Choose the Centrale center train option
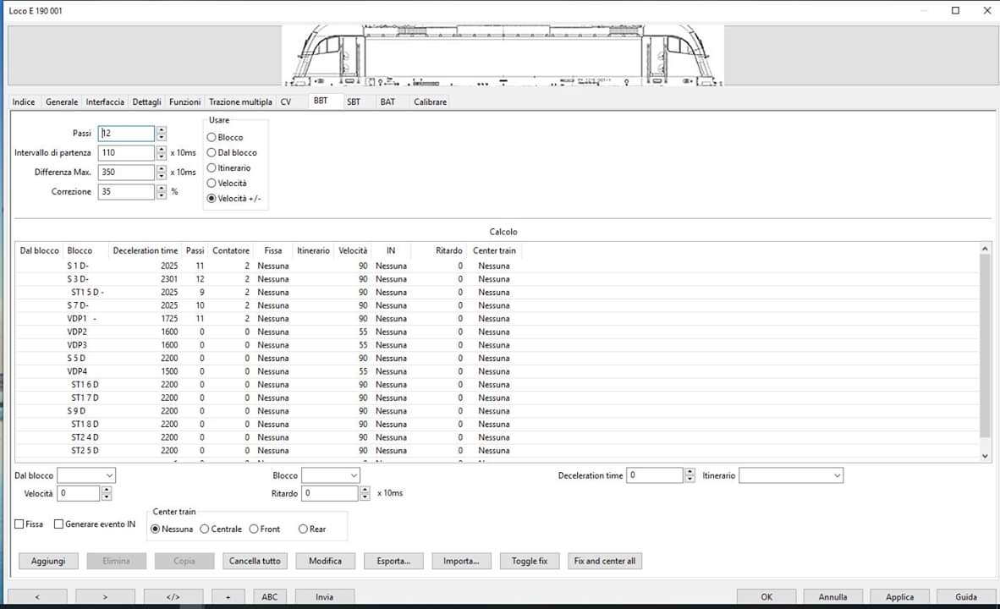 pos(205,529)
